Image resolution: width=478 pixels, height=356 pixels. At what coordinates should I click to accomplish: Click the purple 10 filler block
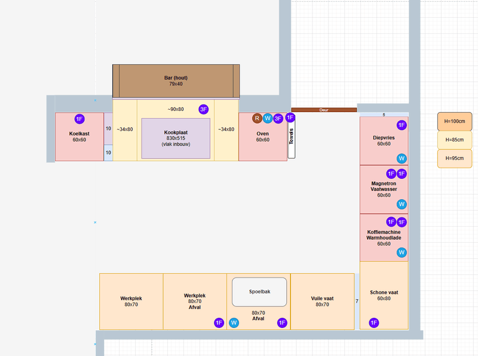pos(108,129)
